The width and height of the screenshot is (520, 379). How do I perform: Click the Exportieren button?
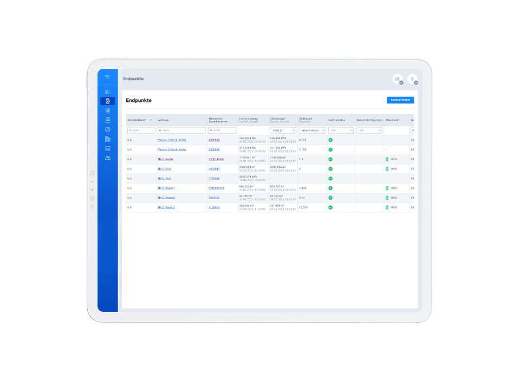(x=400, y=100)
